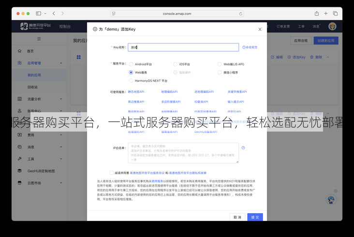Select the HarmonyOS NEXT 平台 radio button
Viewport: 354px width, 237px height.
coord(131,81)
